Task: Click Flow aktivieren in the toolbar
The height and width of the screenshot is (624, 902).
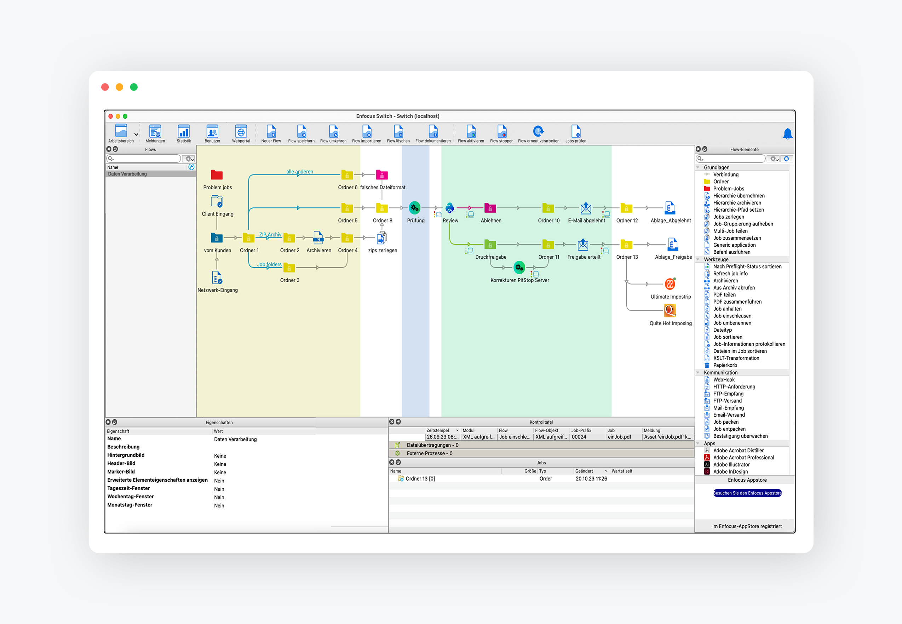Action: [x=471, y=132]
